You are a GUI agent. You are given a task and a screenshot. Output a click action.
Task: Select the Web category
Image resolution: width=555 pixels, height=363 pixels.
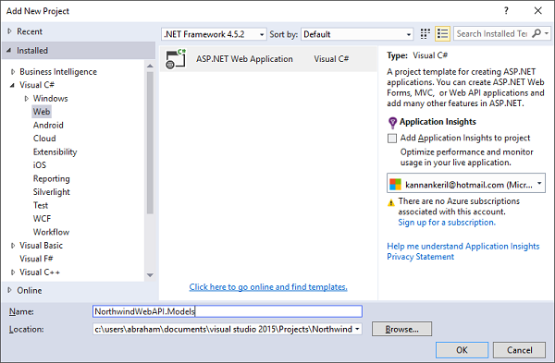click(42, 112)
